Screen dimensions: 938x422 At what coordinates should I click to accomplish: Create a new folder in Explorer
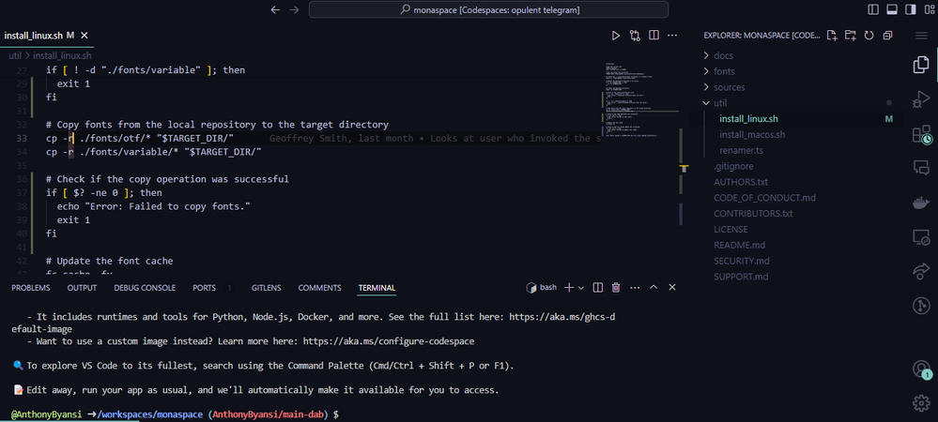point(850,36)
